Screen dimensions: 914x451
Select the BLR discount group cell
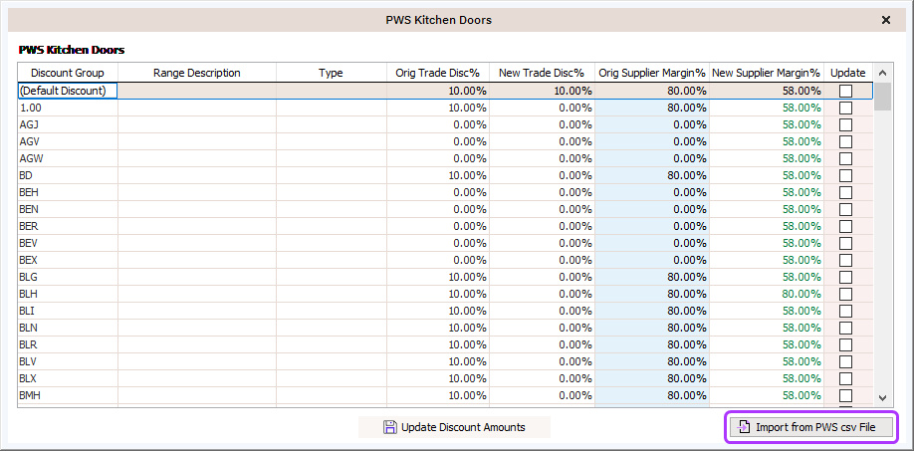tap(68, 344)
